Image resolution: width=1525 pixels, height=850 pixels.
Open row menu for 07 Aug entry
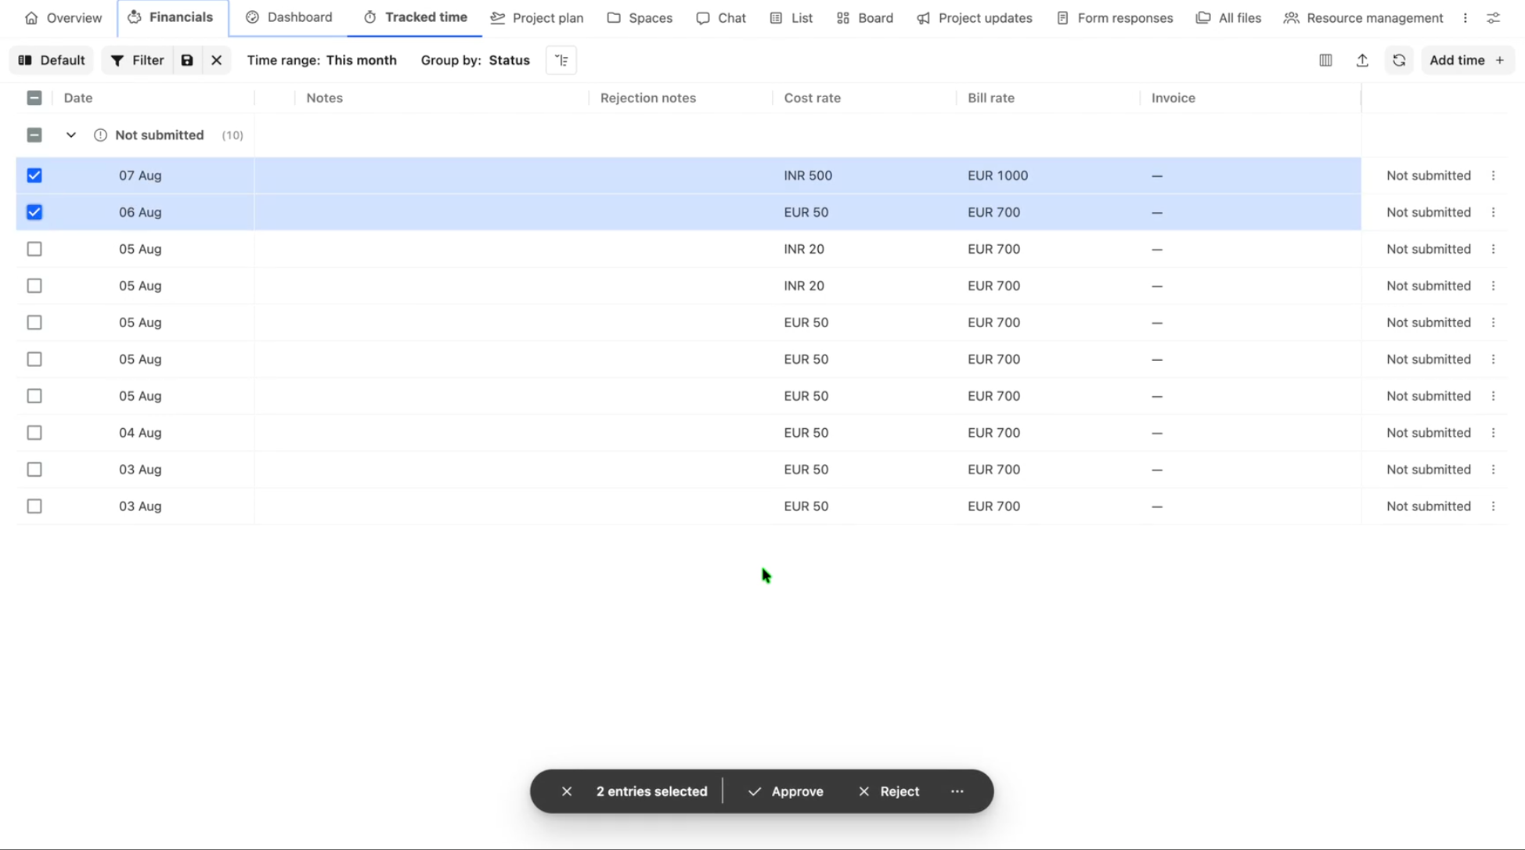coord(1493,175)
